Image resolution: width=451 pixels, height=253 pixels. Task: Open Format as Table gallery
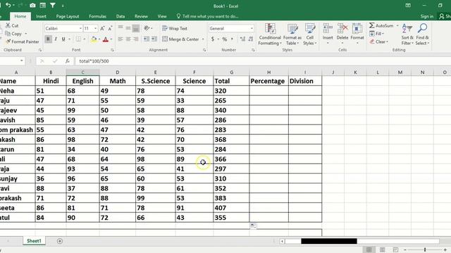point(292,34)
